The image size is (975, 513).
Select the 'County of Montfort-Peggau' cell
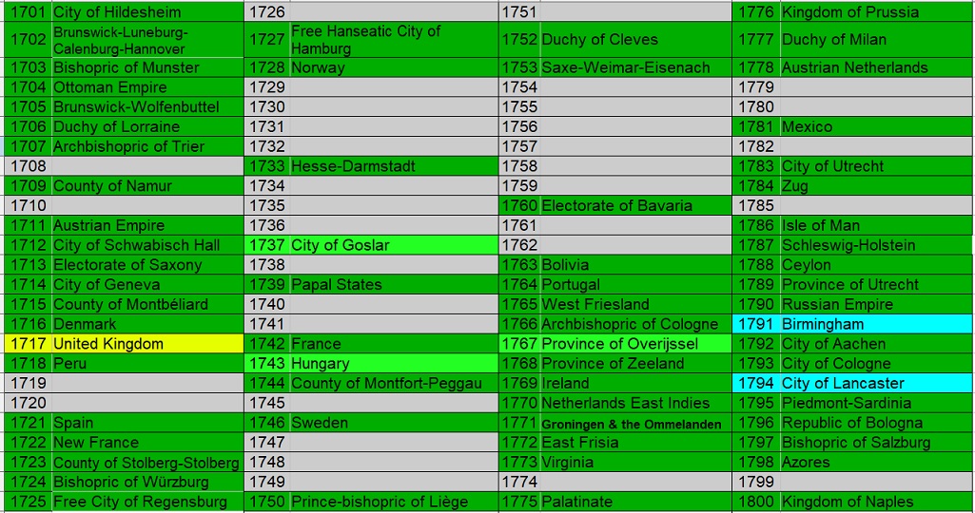point(394,383)
